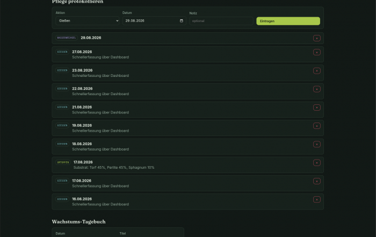Select the date text 27.08.2026
This screenshot has height=237, width=376.
point(82,52)
